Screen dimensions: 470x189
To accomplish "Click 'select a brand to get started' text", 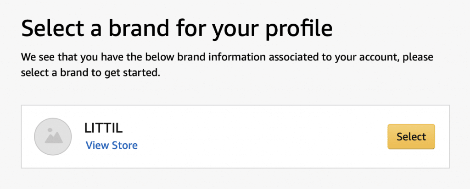I will (90, 73).
